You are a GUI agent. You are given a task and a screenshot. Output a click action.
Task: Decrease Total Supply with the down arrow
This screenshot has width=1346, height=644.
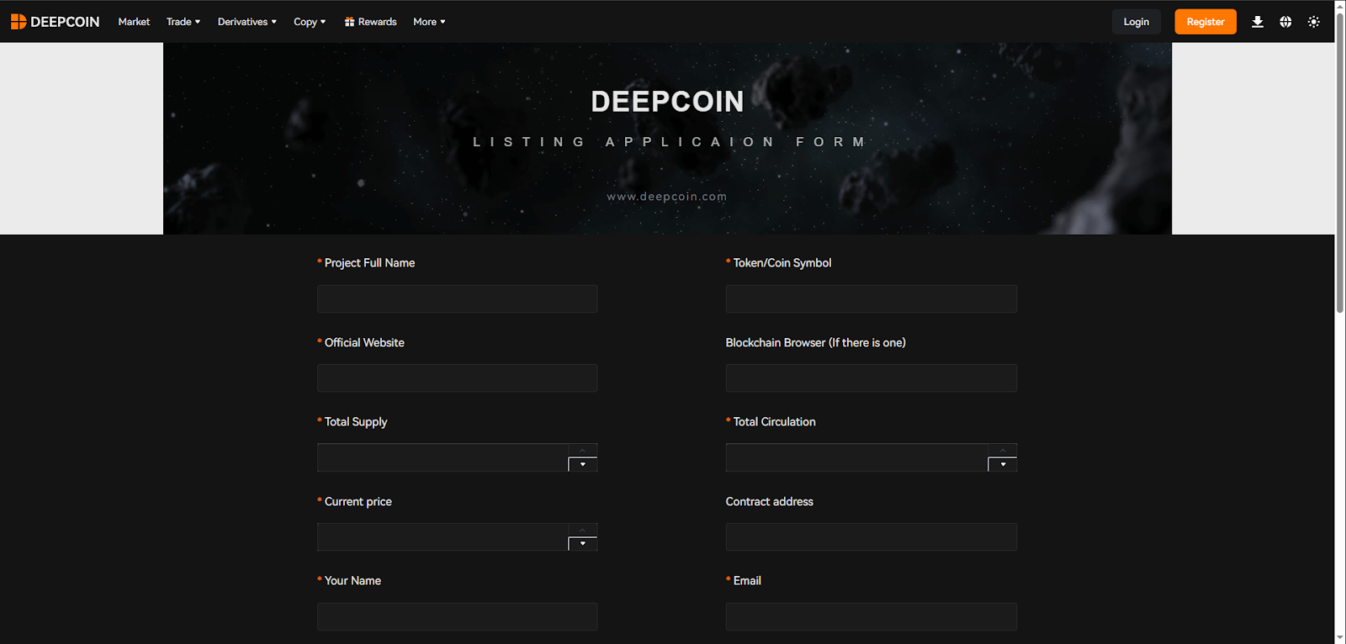point(583,465)
